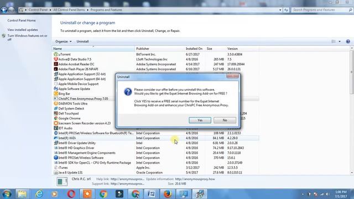Select Intel® PROSet/Wireless Software row text

pyautogui.click(x=81, y=158)
